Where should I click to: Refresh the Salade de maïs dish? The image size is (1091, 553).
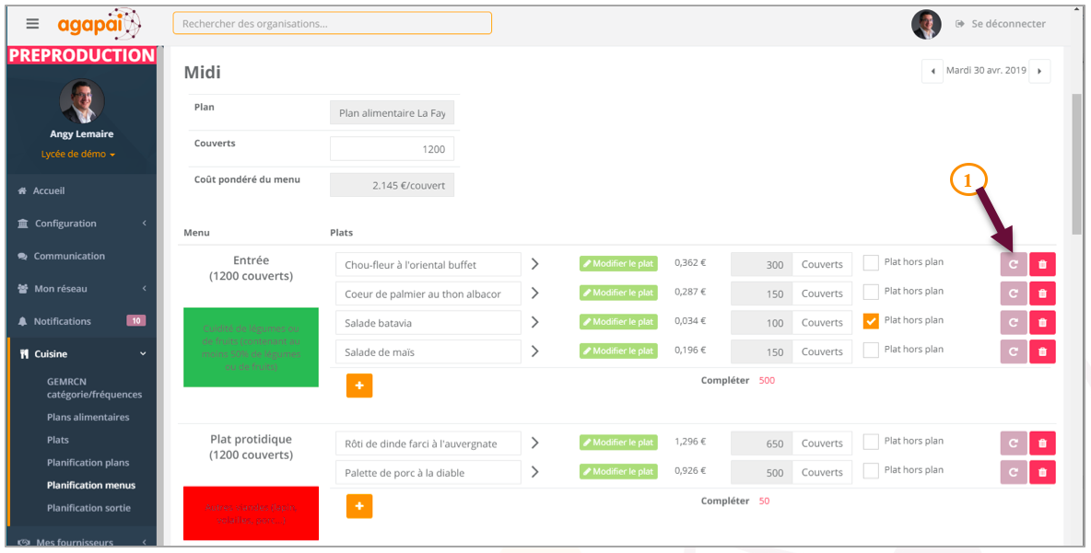[x=1014, y=352]
